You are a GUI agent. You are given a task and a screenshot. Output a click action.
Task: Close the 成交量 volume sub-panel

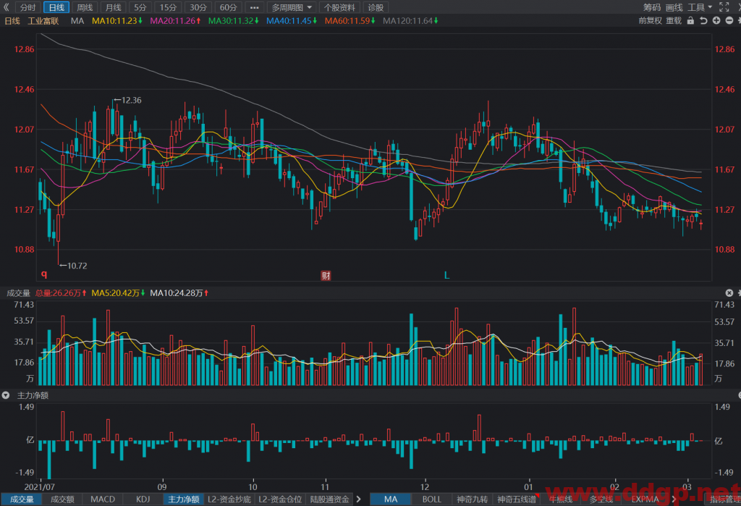coord(729,293)
